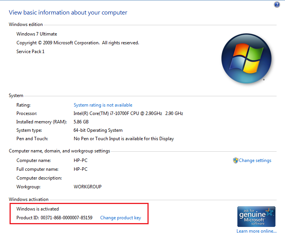Click the shield icon beside Change settings
Viewport: 285px width, 238px height.
pyautogui.click(x=236, y=160)
